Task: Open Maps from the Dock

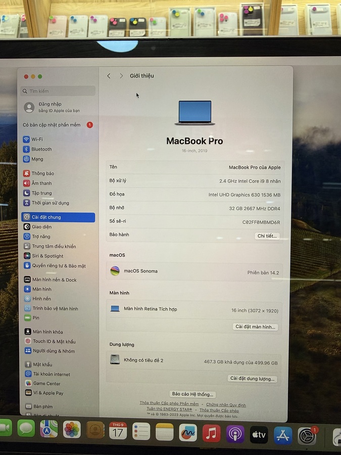Action: coord(48,429)
